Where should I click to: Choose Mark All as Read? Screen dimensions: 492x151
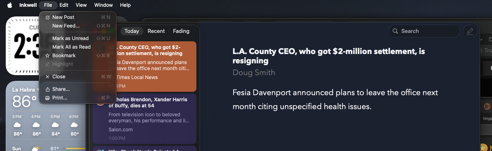(71, 47)
